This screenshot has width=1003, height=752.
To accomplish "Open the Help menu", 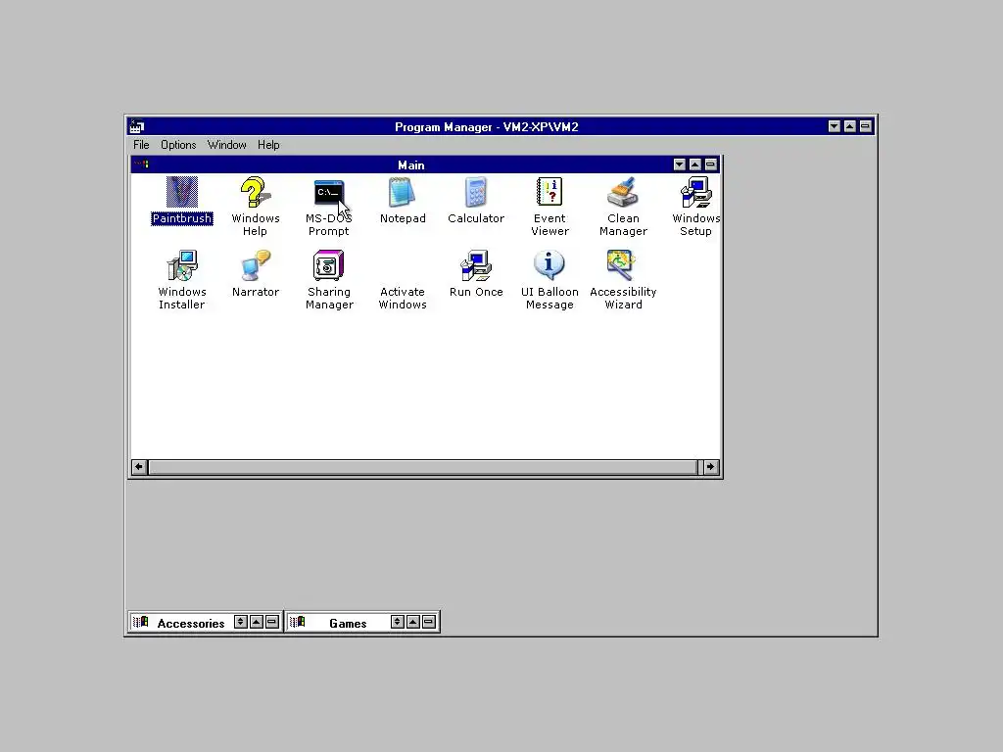I will coord(268,145).
